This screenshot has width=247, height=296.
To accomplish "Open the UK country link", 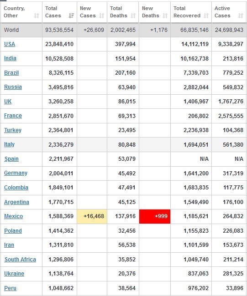I will tap(8, 102).
